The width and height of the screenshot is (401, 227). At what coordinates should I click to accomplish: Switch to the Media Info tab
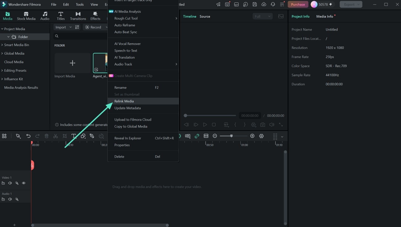coord(325,16)
